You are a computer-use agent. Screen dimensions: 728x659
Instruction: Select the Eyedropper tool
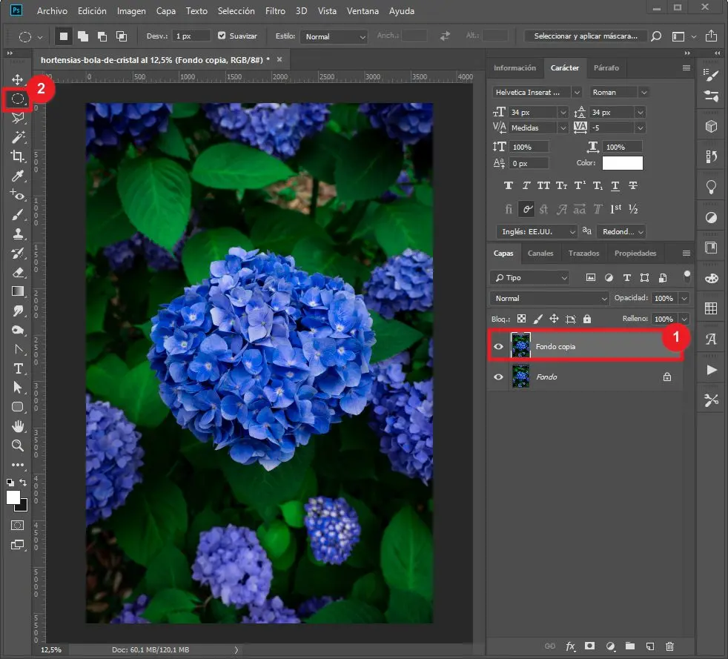[x=18, y=176]
